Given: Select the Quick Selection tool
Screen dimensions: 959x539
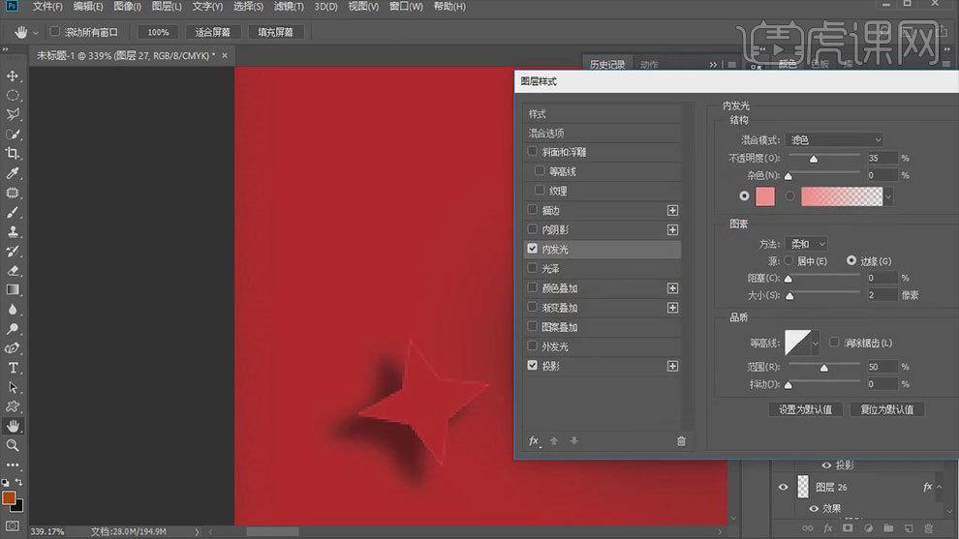Looking at the screenshot, I should [13, 134].
